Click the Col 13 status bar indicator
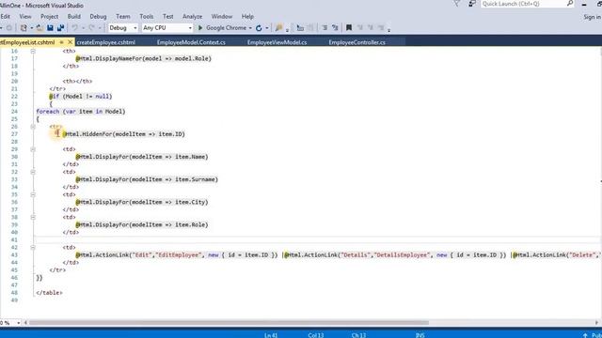The image size is (602, 338). [316, 335]
